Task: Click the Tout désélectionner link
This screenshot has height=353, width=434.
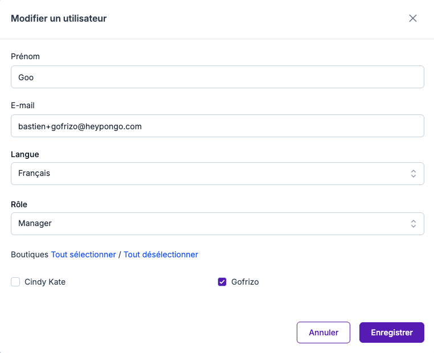Action: [x=161, y=255]
